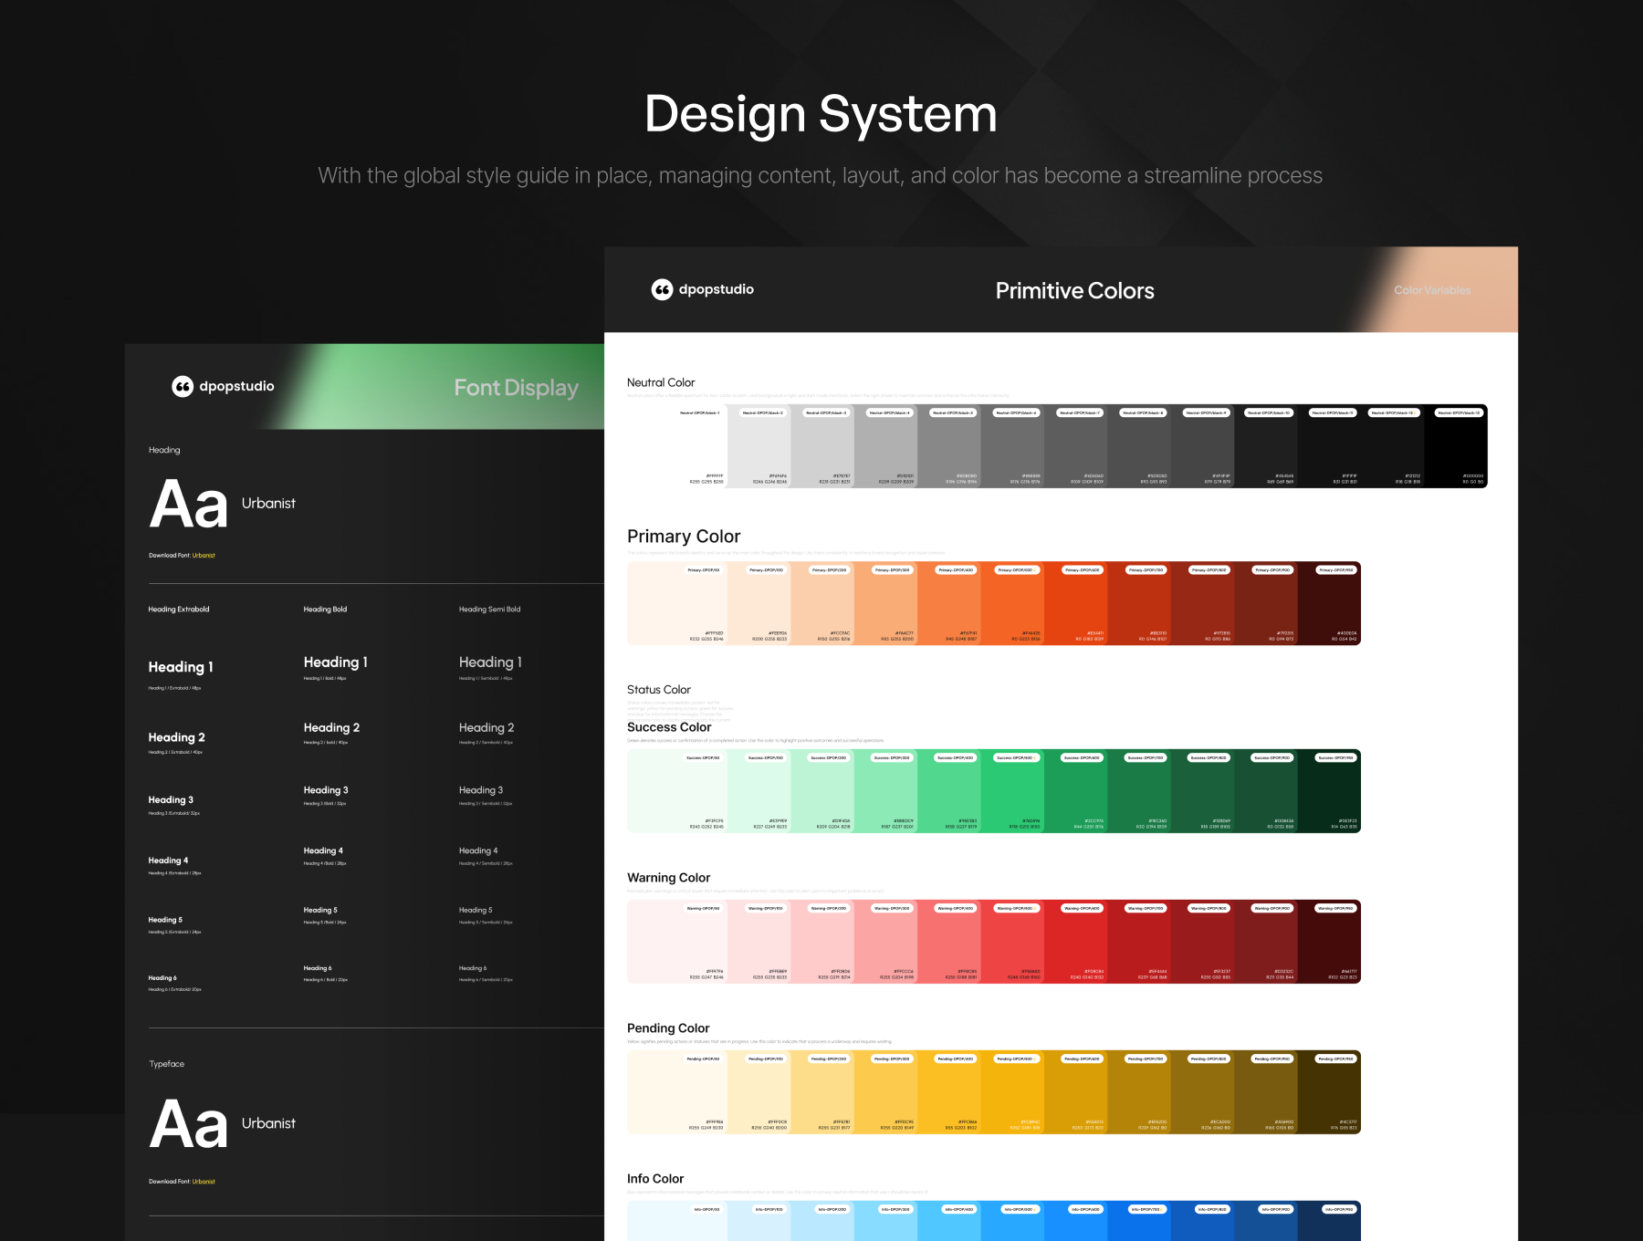This screenshot has height=1241, width=1643.
Task: Pick the Neutral-DPOP/black-13 pure black swatch
Action: coord(1455,446)
